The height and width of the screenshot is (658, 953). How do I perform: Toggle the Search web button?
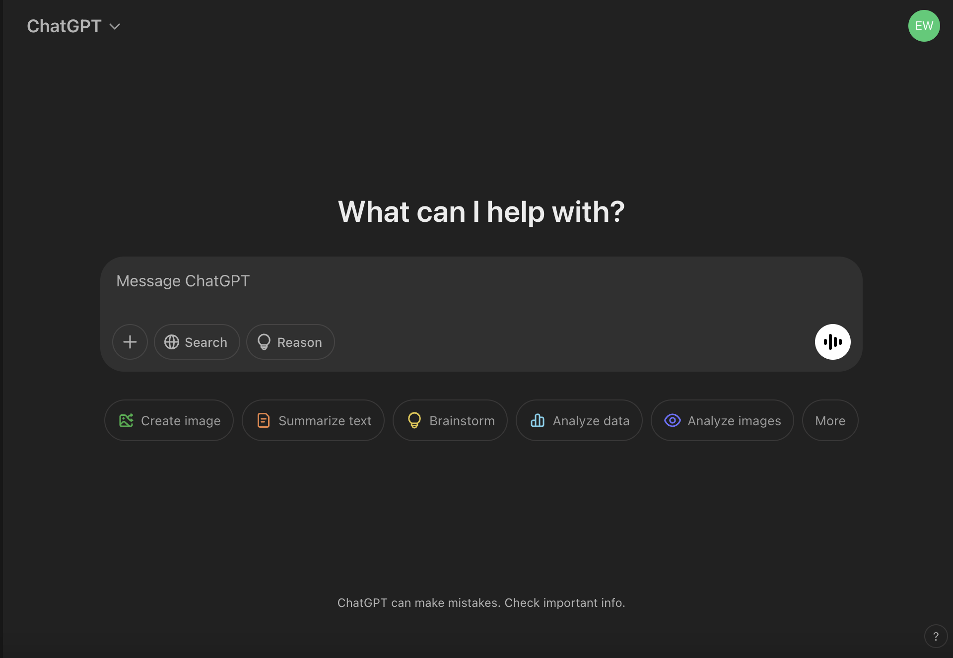pos(197,342)
